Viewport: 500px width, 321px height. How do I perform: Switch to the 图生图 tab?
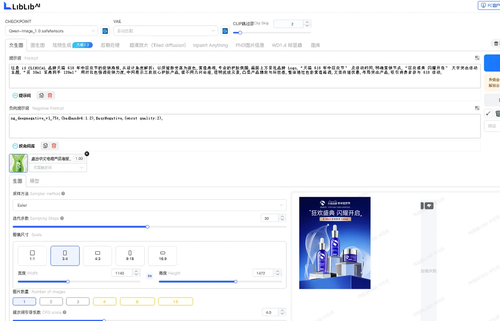38,45
